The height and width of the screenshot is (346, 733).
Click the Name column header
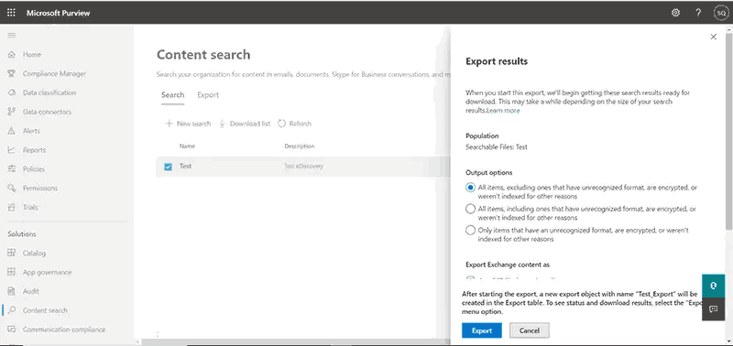point(187,146)
